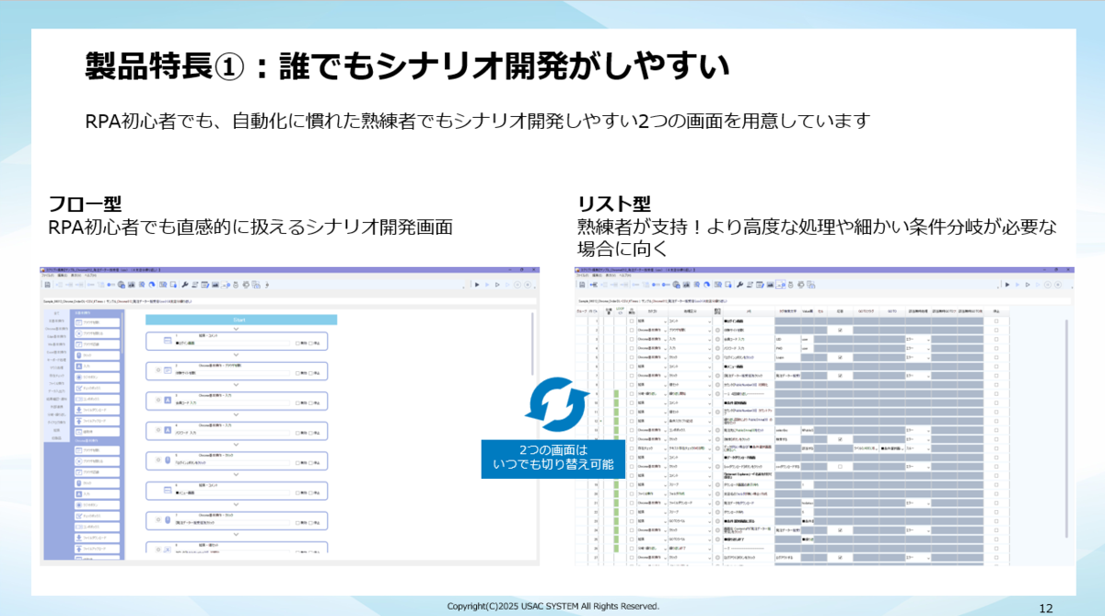Click the Start block at the top of the flow

(241, 320)
